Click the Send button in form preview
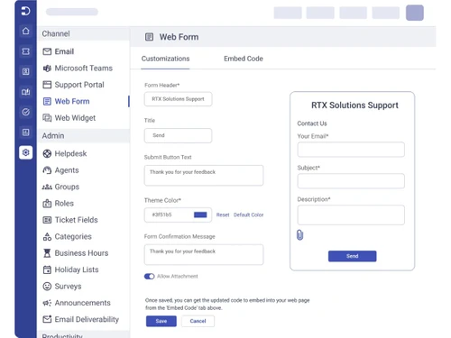 [x=352, y=256]
